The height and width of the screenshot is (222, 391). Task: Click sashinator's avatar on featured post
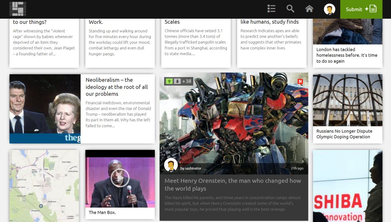point(171,165)
